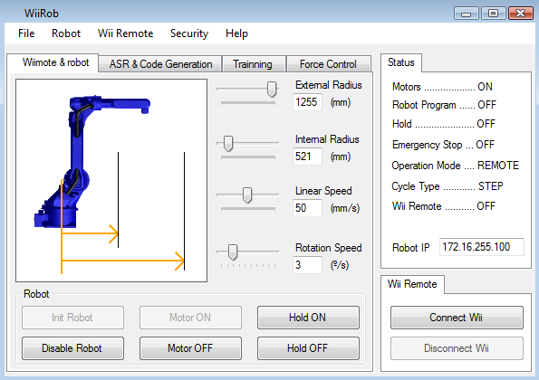
Task: Open the File menu
Action: [26, 33]
